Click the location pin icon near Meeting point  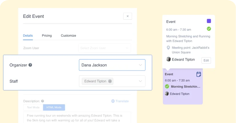click(x=168, y=48)
